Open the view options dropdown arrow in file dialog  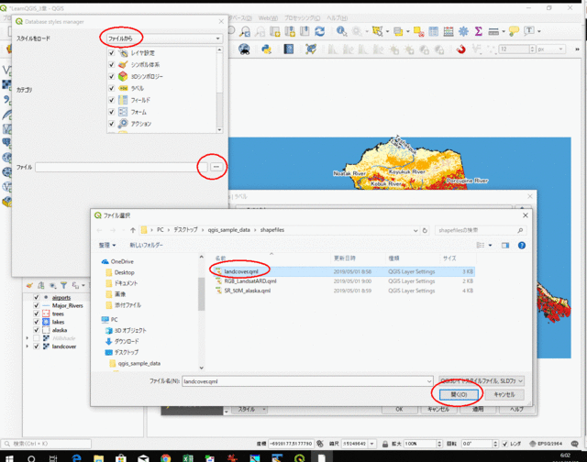tap(490, 246)
